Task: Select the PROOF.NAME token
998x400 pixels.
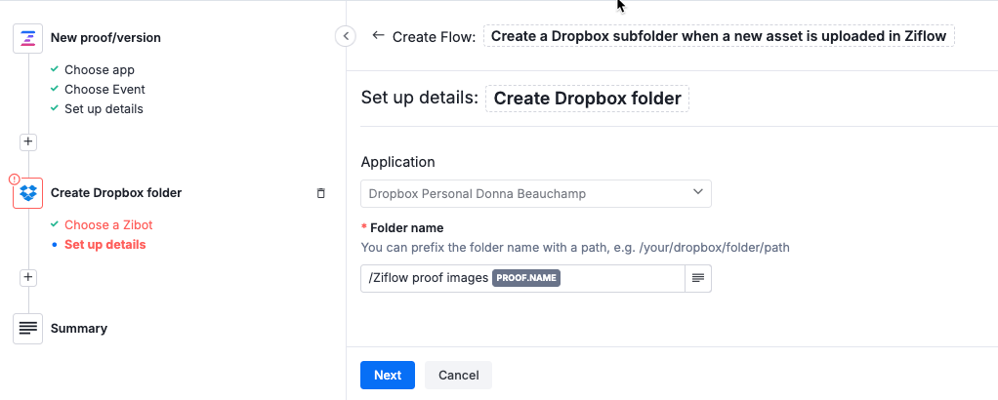Action: click(x=526, y=278)
